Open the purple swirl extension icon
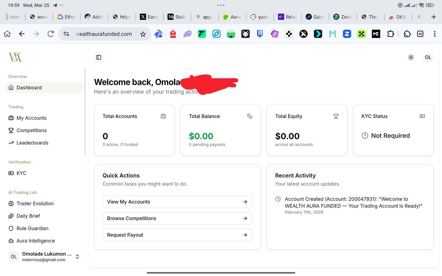The height and width of the screenshot is (276, 442). click(274, 34)
